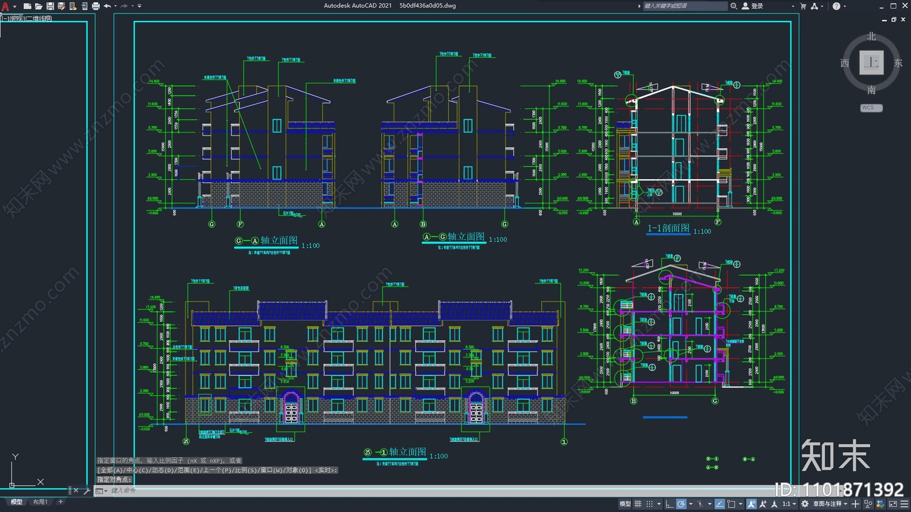Click the Save As icon
Screen dimensions: 911x512
pos(61,6)
